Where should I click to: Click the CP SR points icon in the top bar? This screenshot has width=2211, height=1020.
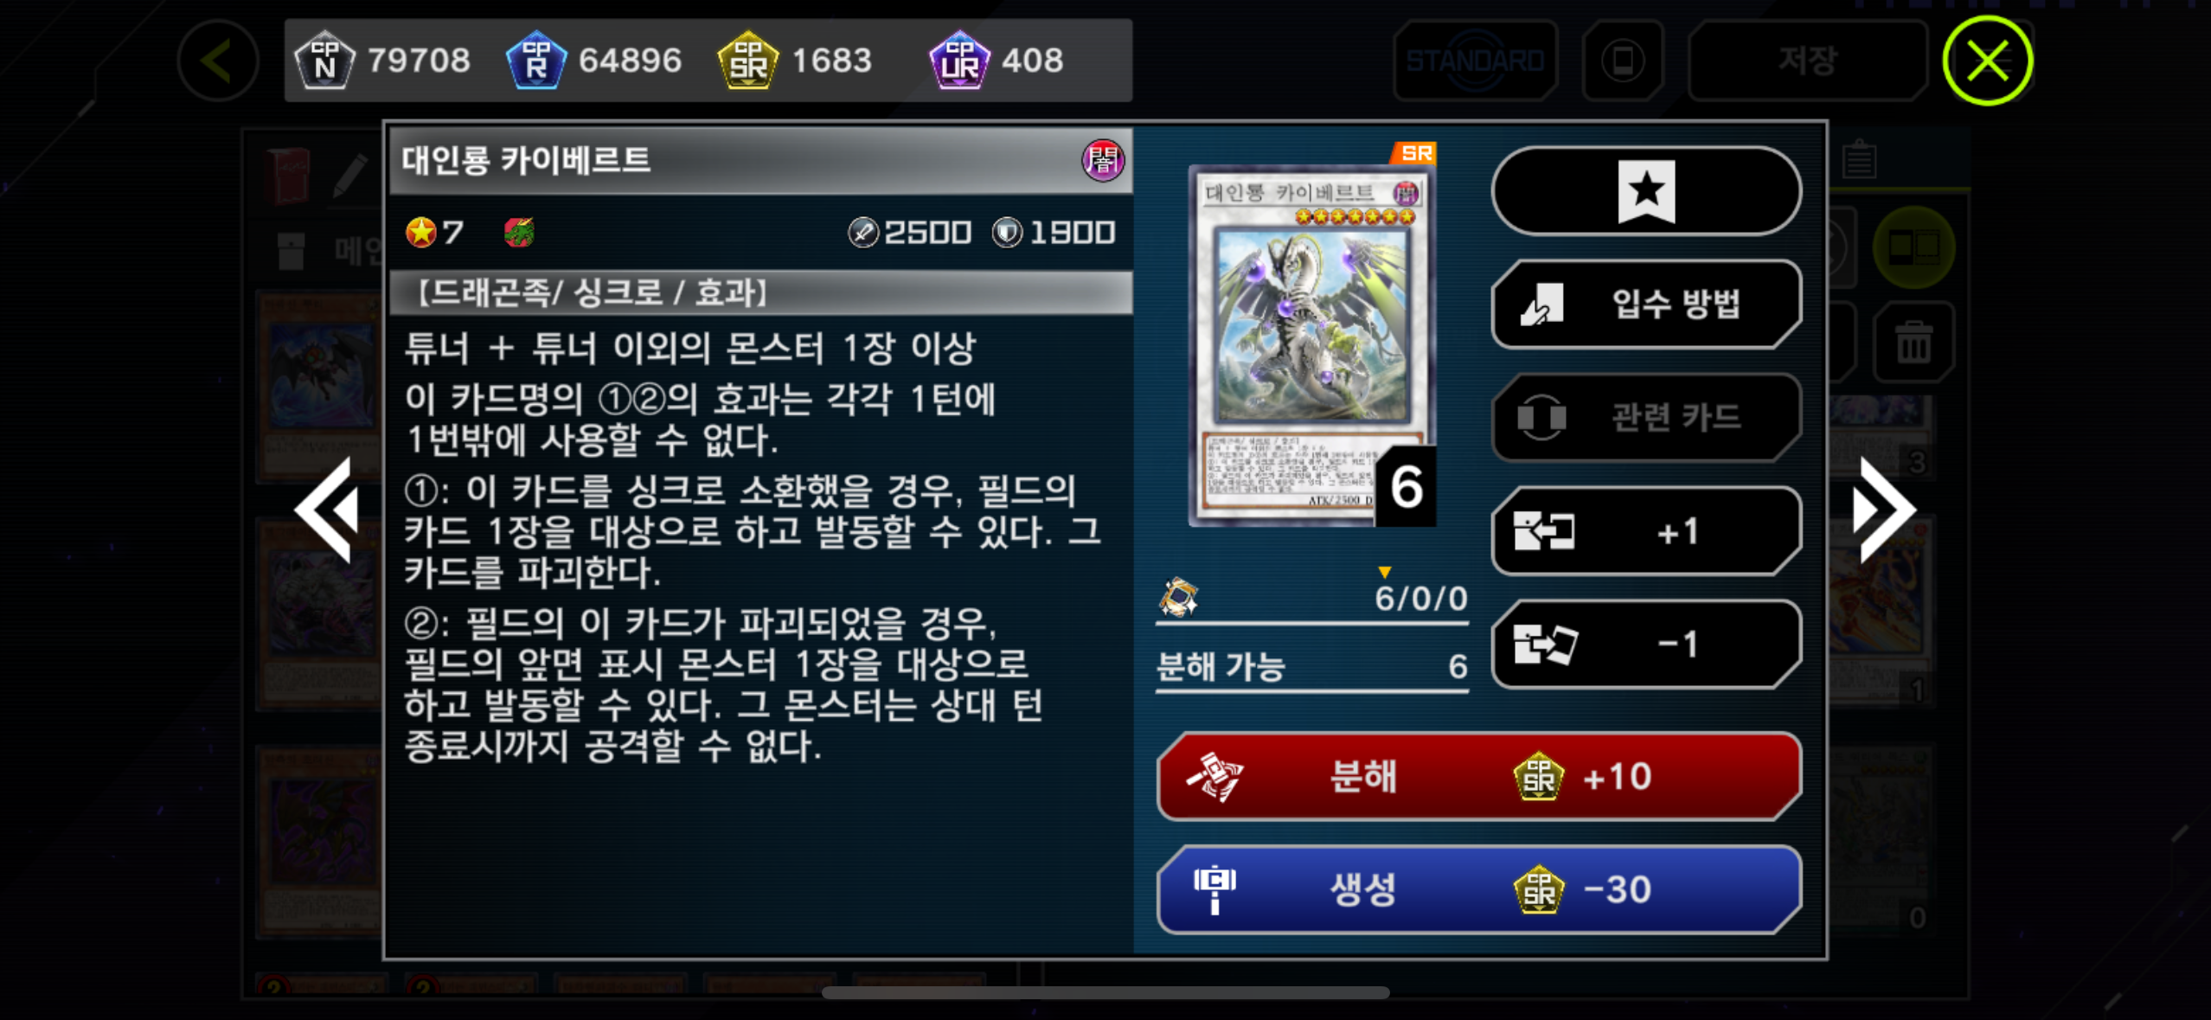(748, 60)
